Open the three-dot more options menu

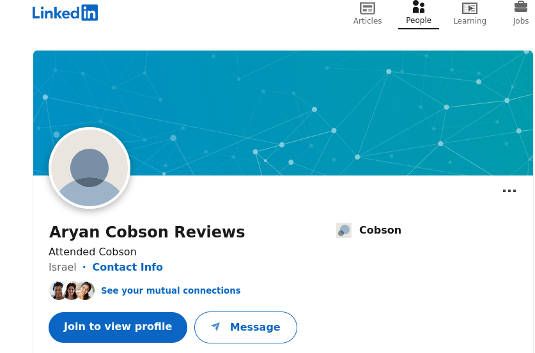(509, 190)
